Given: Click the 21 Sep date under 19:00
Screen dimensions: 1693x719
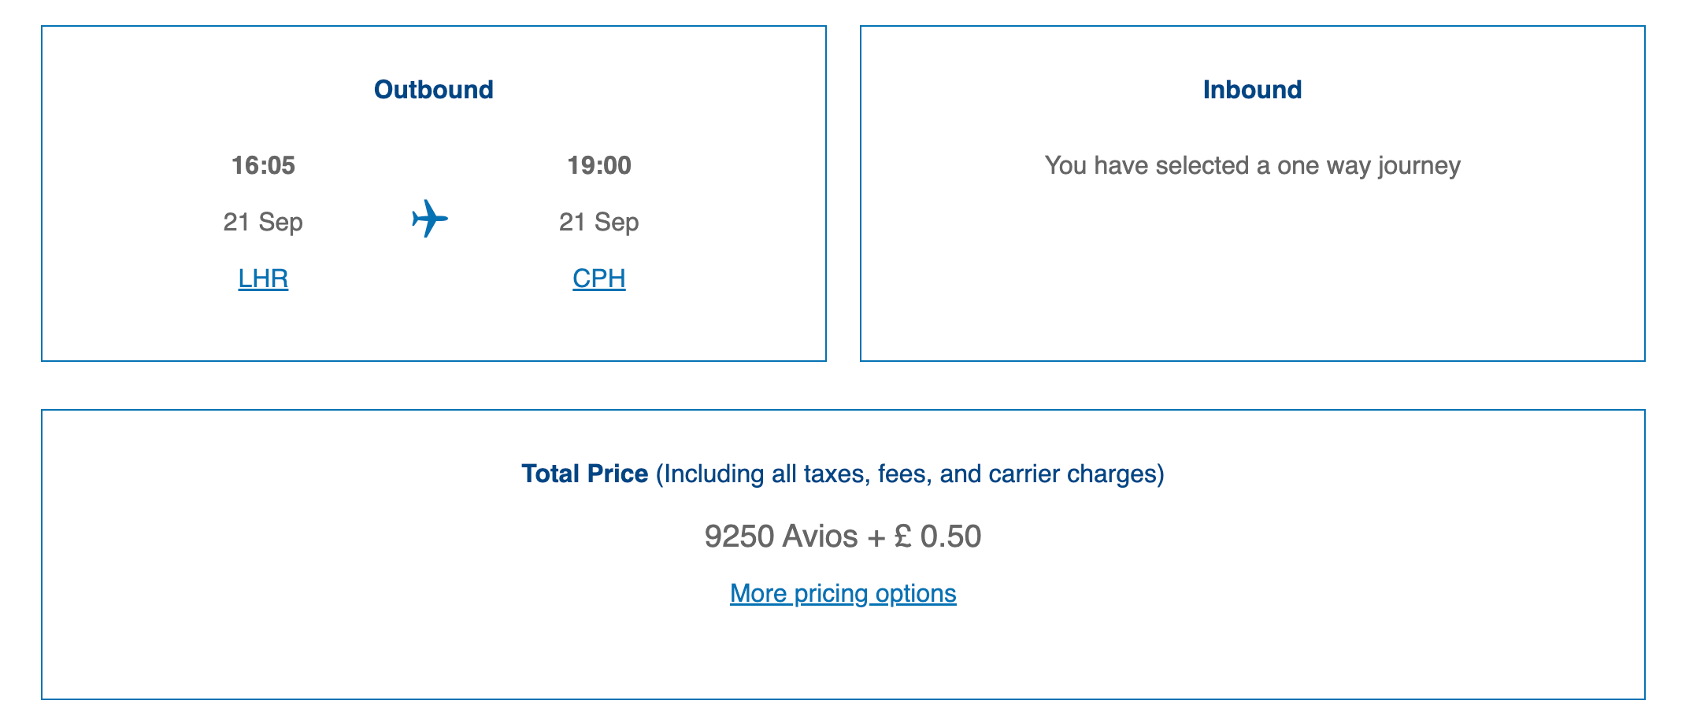Looking at the screenshot, I should 598,222.
